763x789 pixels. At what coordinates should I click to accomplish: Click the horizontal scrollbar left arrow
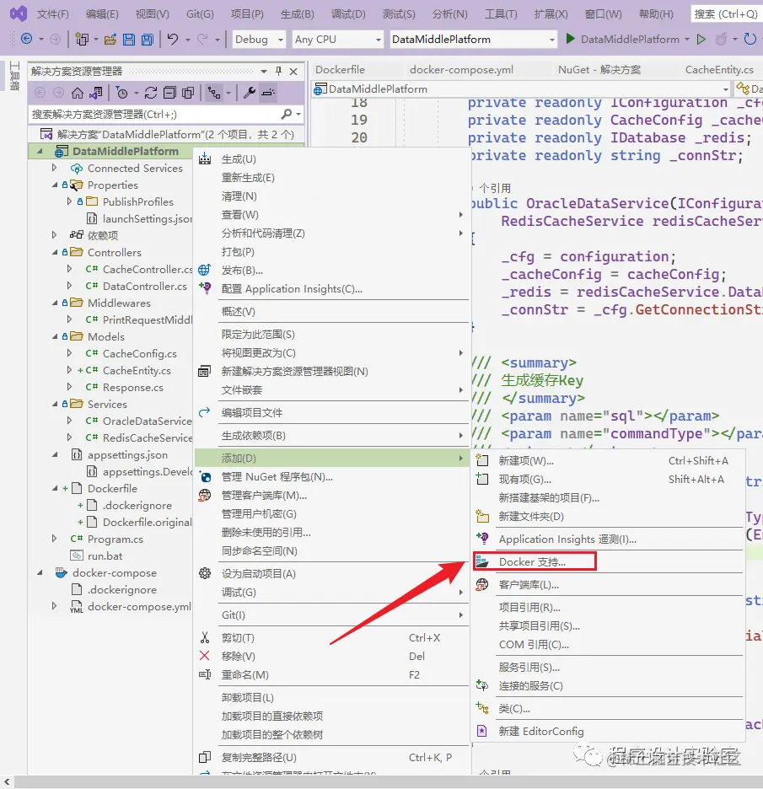click(x=7, y=781)
